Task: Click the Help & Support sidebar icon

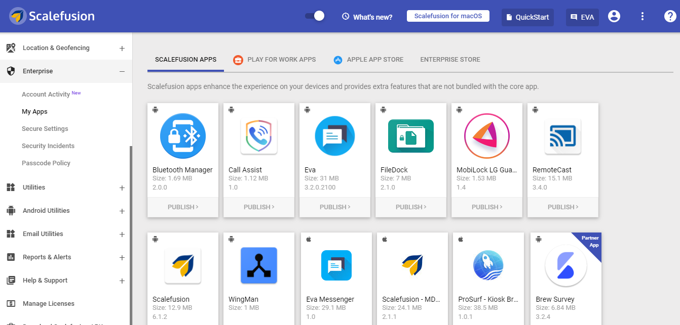Action: (11, 281)
